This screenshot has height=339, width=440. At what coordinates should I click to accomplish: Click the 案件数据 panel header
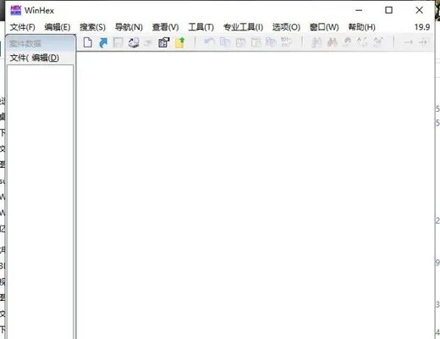[x=41, y=43]
